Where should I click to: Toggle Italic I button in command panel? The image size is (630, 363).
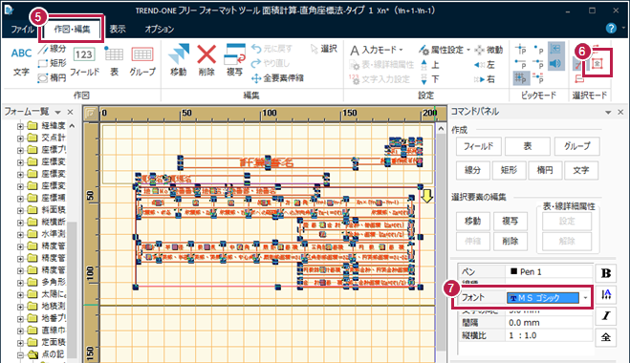coord(605,316)
